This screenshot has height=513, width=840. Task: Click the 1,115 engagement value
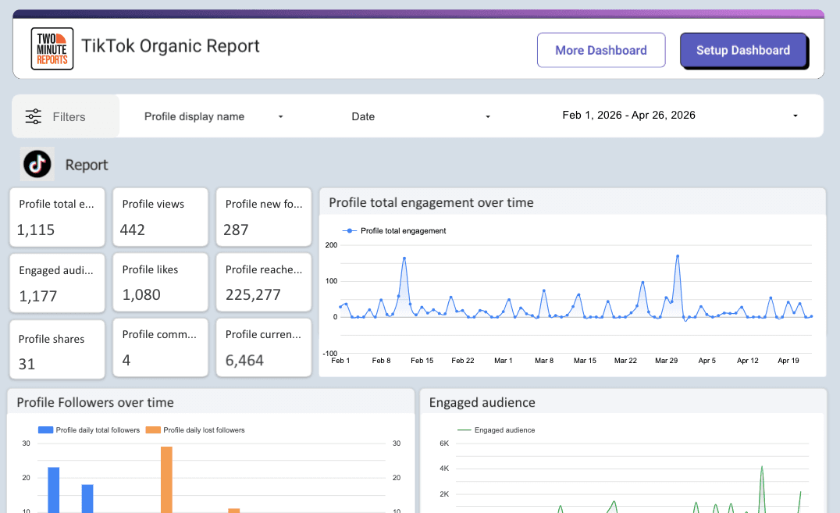[x=36, y=230]
